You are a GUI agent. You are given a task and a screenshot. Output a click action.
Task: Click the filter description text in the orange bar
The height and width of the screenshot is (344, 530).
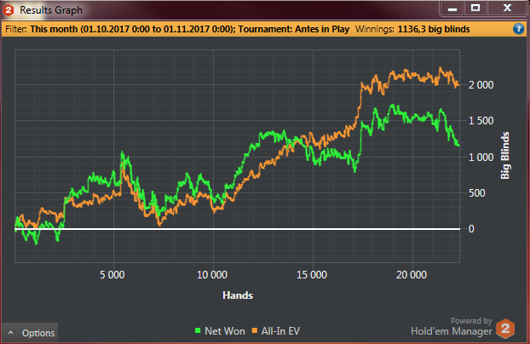click(190, 29)
